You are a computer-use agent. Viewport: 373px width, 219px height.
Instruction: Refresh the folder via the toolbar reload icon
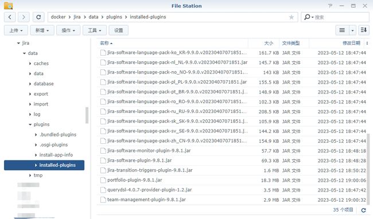(x=38, y=17)
